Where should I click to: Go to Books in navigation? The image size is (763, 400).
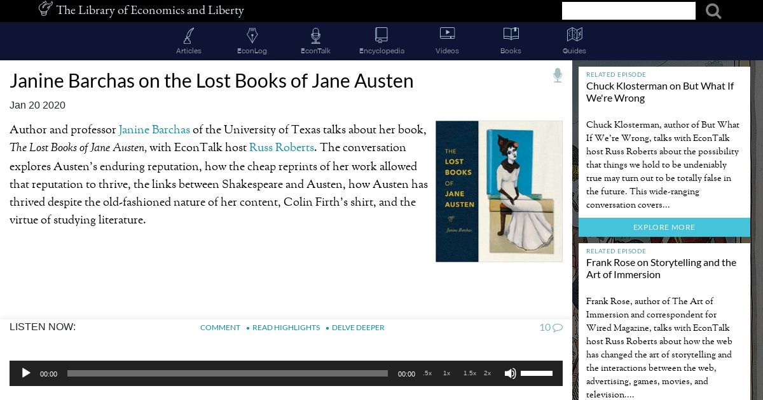coord(511,51)
